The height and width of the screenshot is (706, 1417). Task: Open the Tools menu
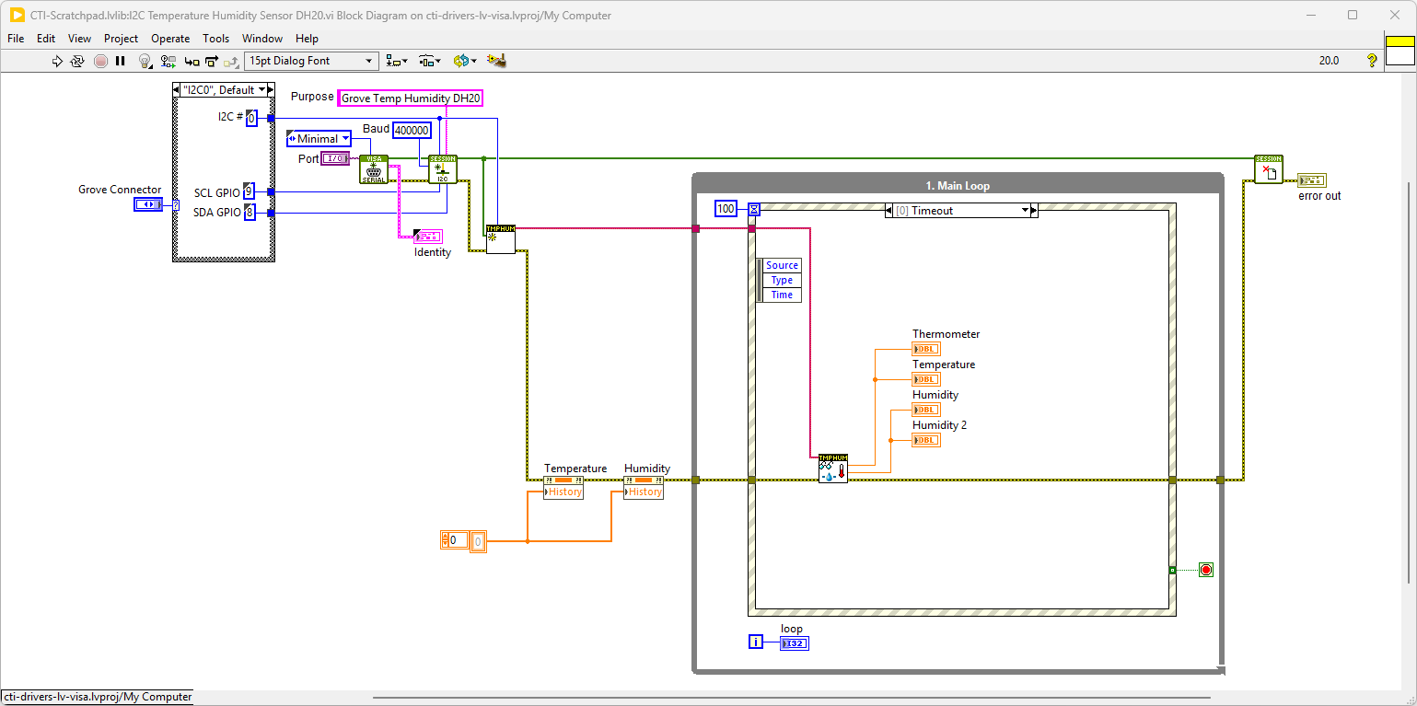(x=215, y=39)
